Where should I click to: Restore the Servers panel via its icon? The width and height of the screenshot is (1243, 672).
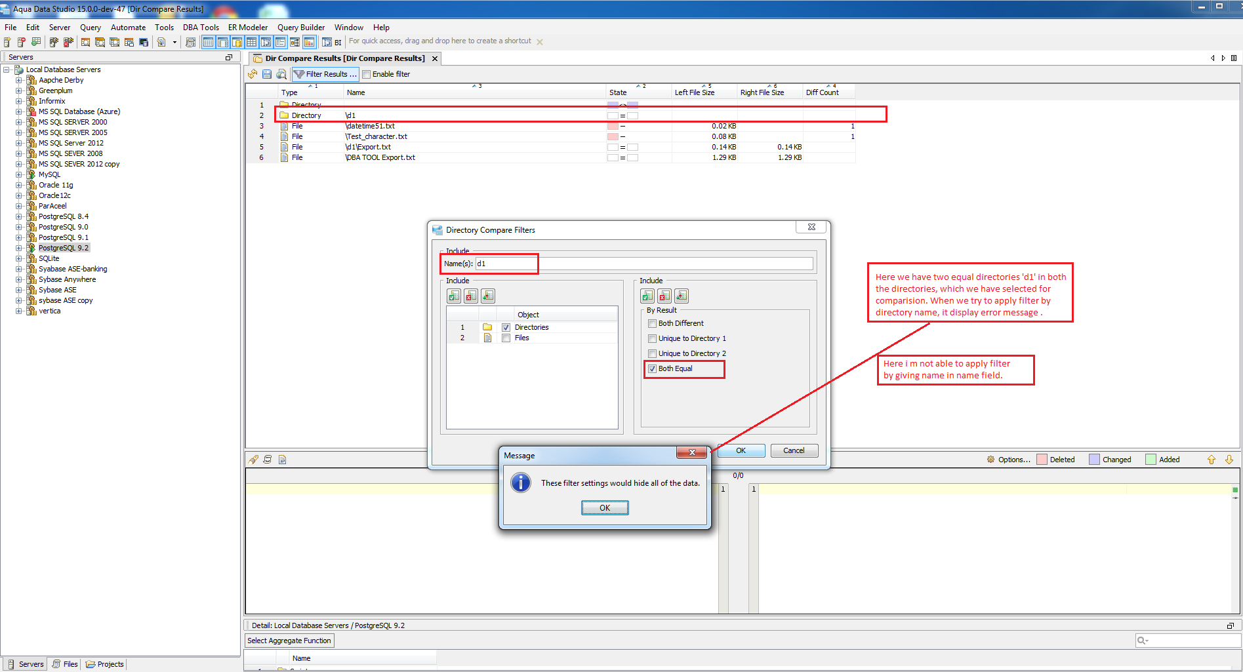click(x=229, y=58)
